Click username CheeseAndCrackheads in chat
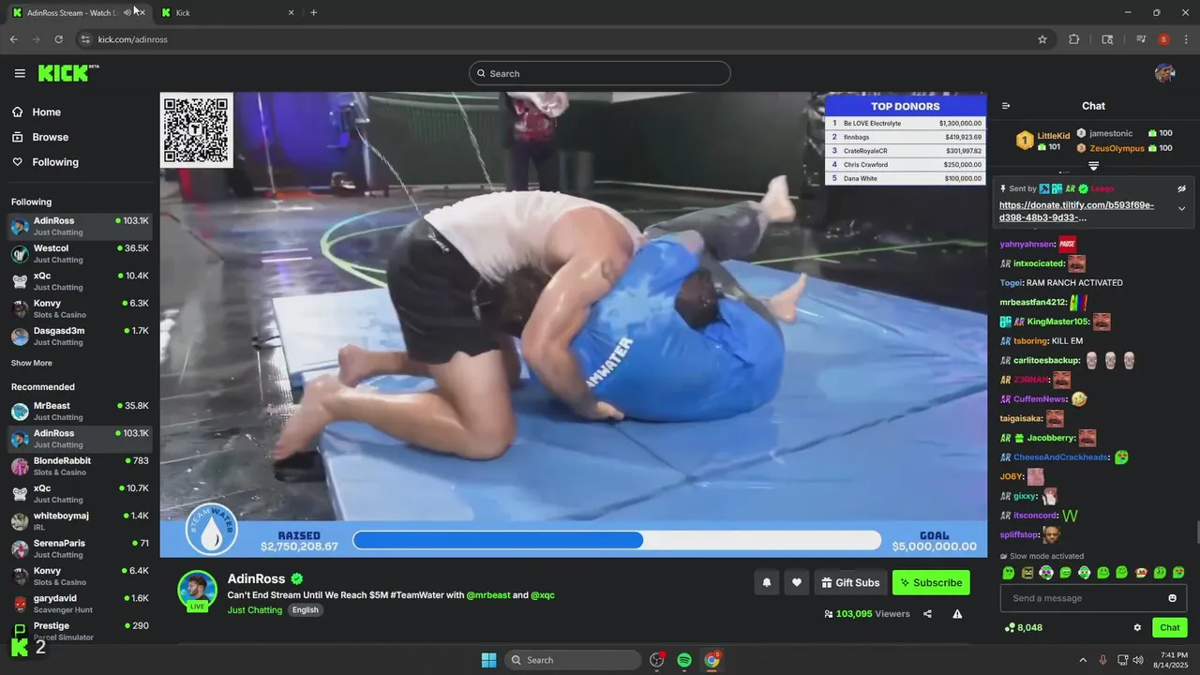Image resolution: width=1200 pixels, height=675 pixels. (x=1061, y=457)
